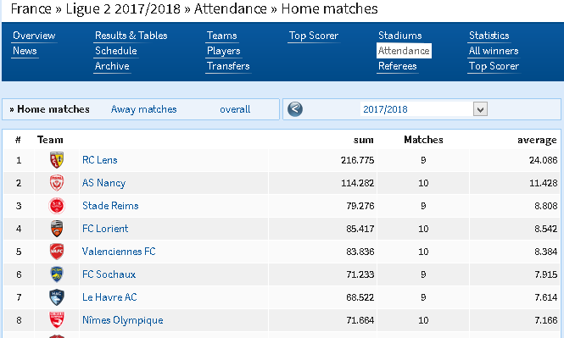This screenshot has width=564, height=338.
Task: Open the Results & Tables menu item
Action: pyautogui.click(x=131, y=36)
